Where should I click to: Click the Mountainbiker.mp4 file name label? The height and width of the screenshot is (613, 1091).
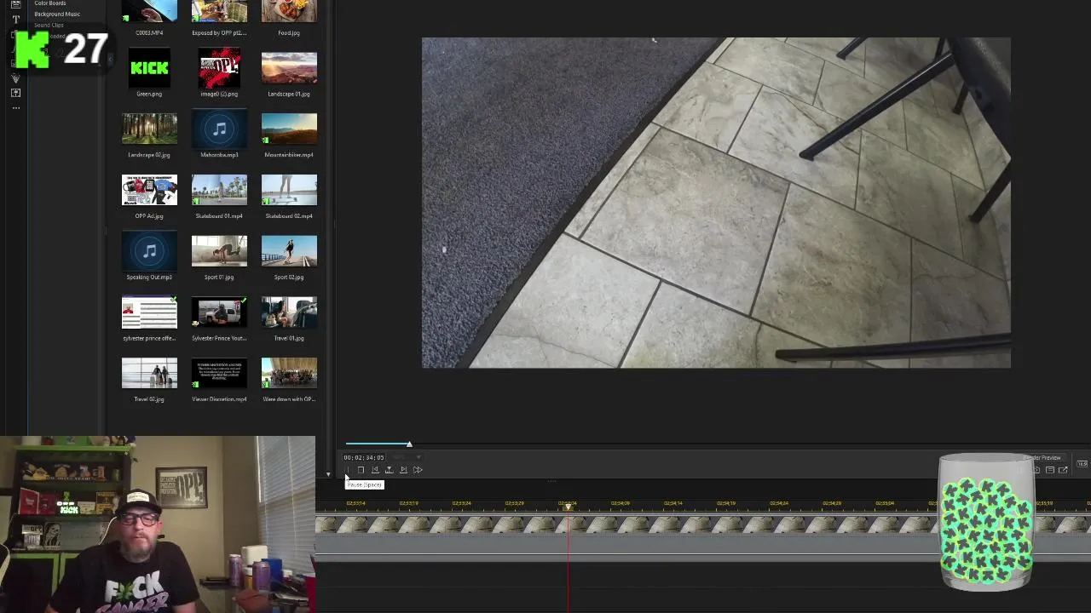coord(289,155)
